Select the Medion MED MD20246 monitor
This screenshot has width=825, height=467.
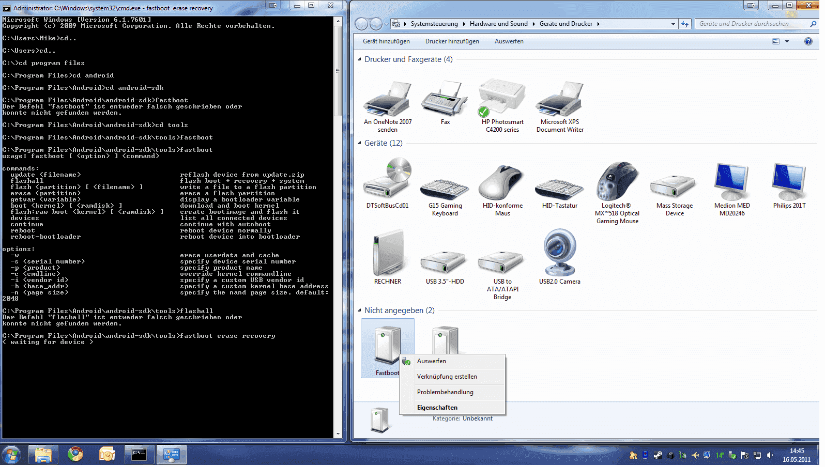coord(732,189)
